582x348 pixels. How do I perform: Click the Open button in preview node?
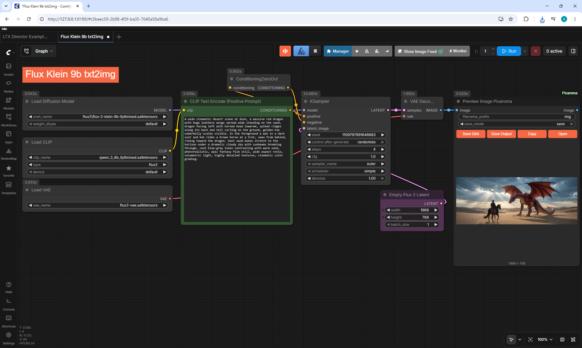coord(563,134)
